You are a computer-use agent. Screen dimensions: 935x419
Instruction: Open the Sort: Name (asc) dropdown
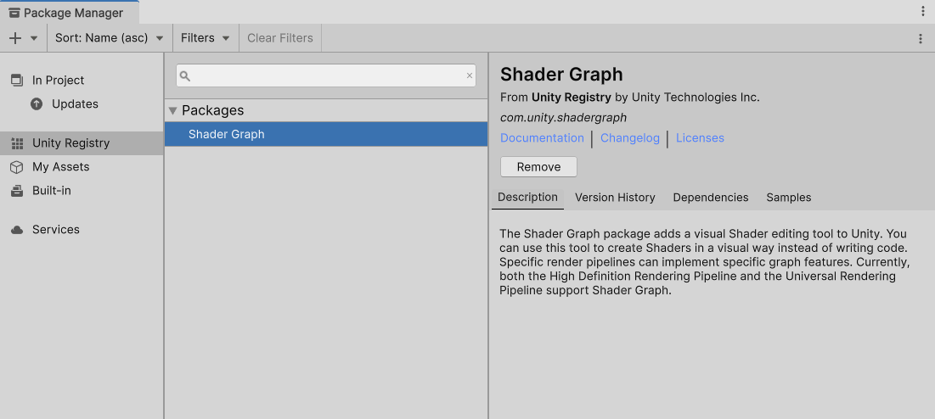109,38
